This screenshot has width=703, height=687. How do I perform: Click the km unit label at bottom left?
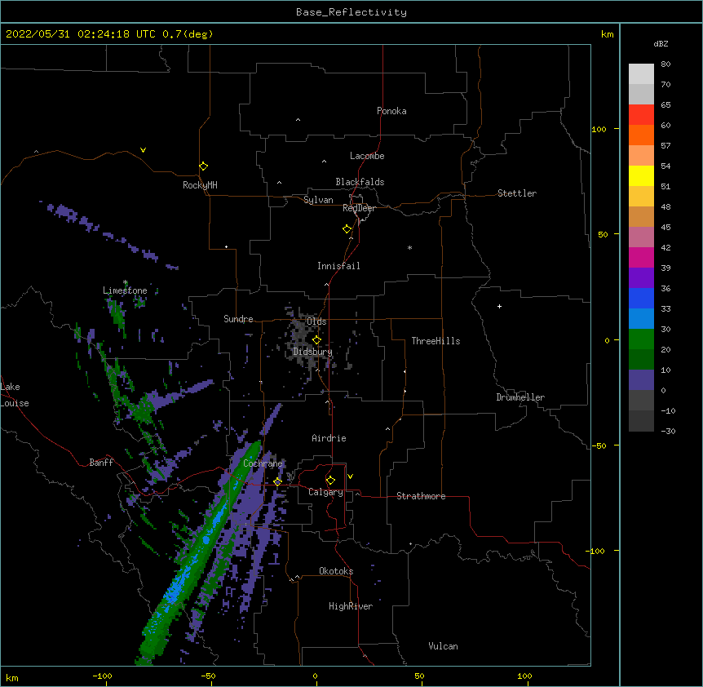click(x=12, y=677)
